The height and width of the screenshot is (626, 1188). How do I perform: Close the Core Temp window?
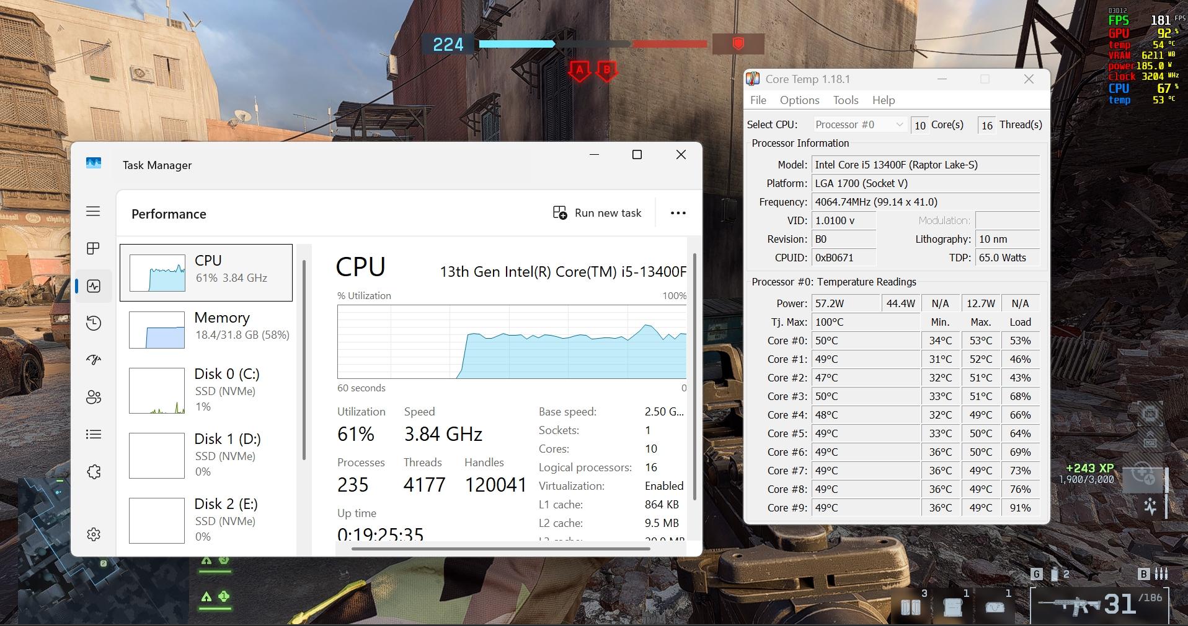click(1029, 79)
